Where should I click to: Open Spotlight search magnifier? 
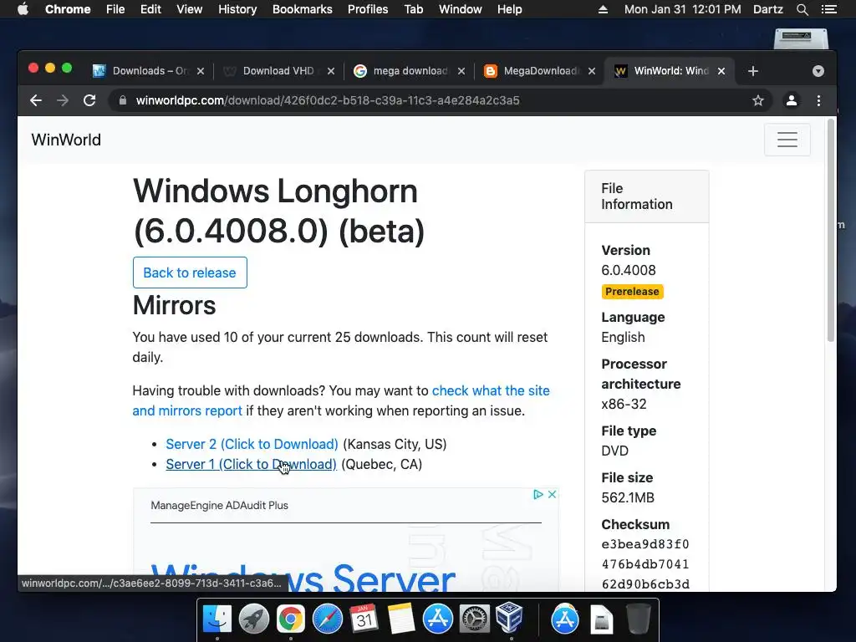(x=802, y=9)
